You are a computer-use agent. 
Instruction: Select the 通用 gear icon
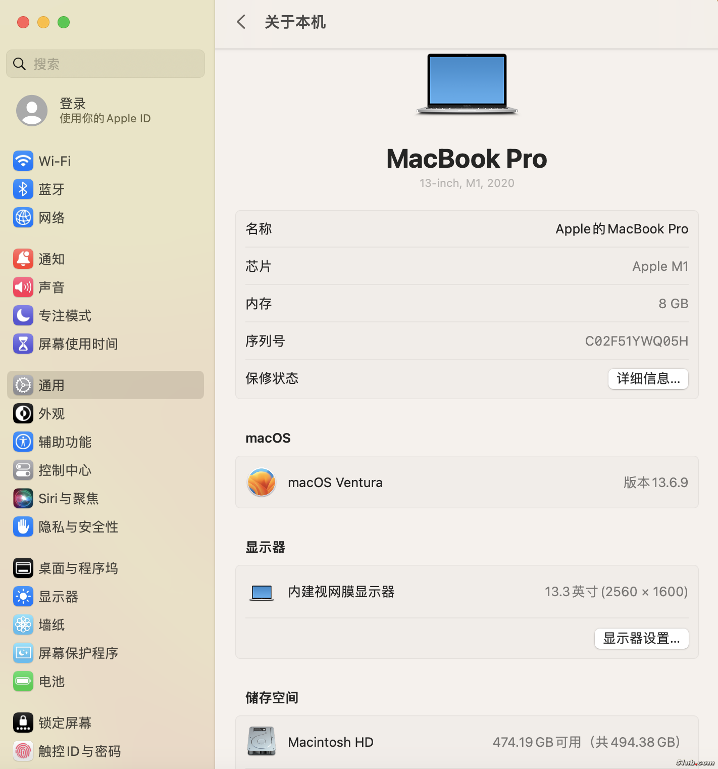[23, 386]
